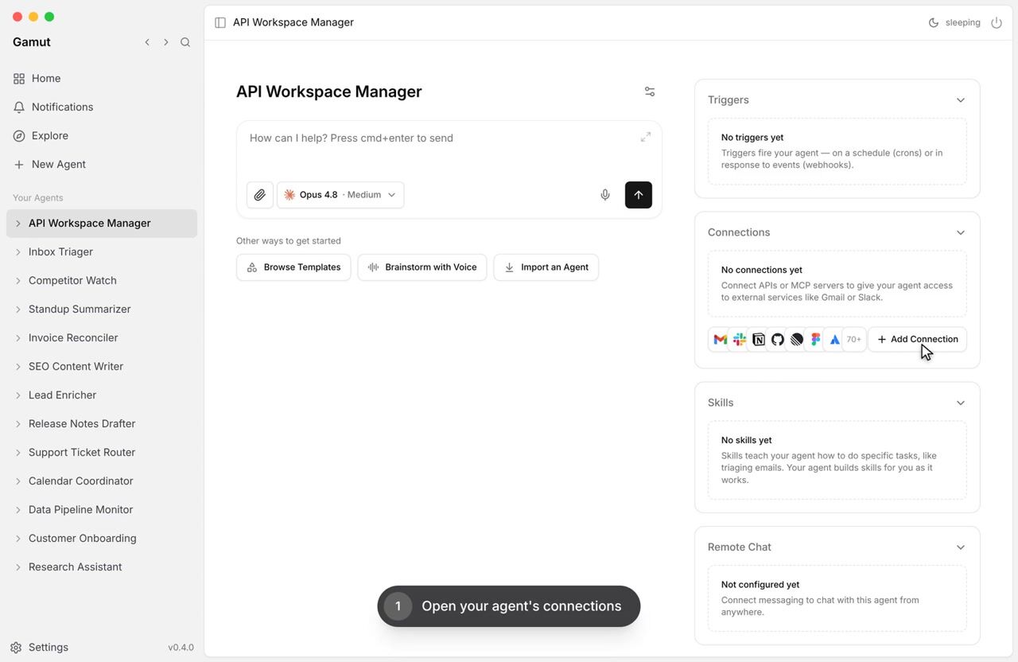Select Release Notes Drafter agent
The width and height of the screenshot is (1018, 662).
tap(102, 423)
